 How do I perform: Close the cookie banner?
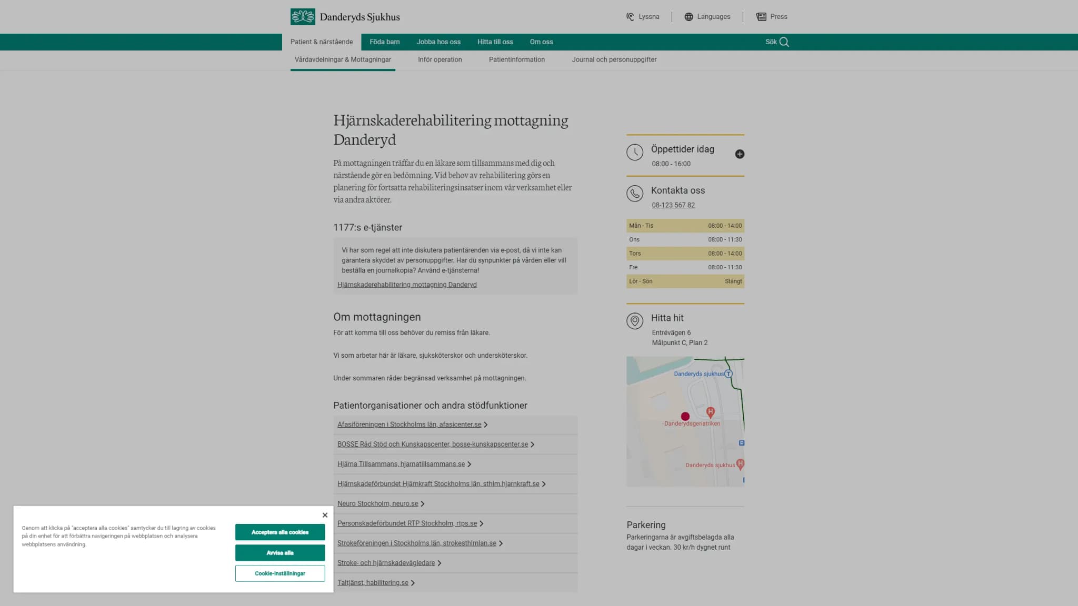[325, 515]
